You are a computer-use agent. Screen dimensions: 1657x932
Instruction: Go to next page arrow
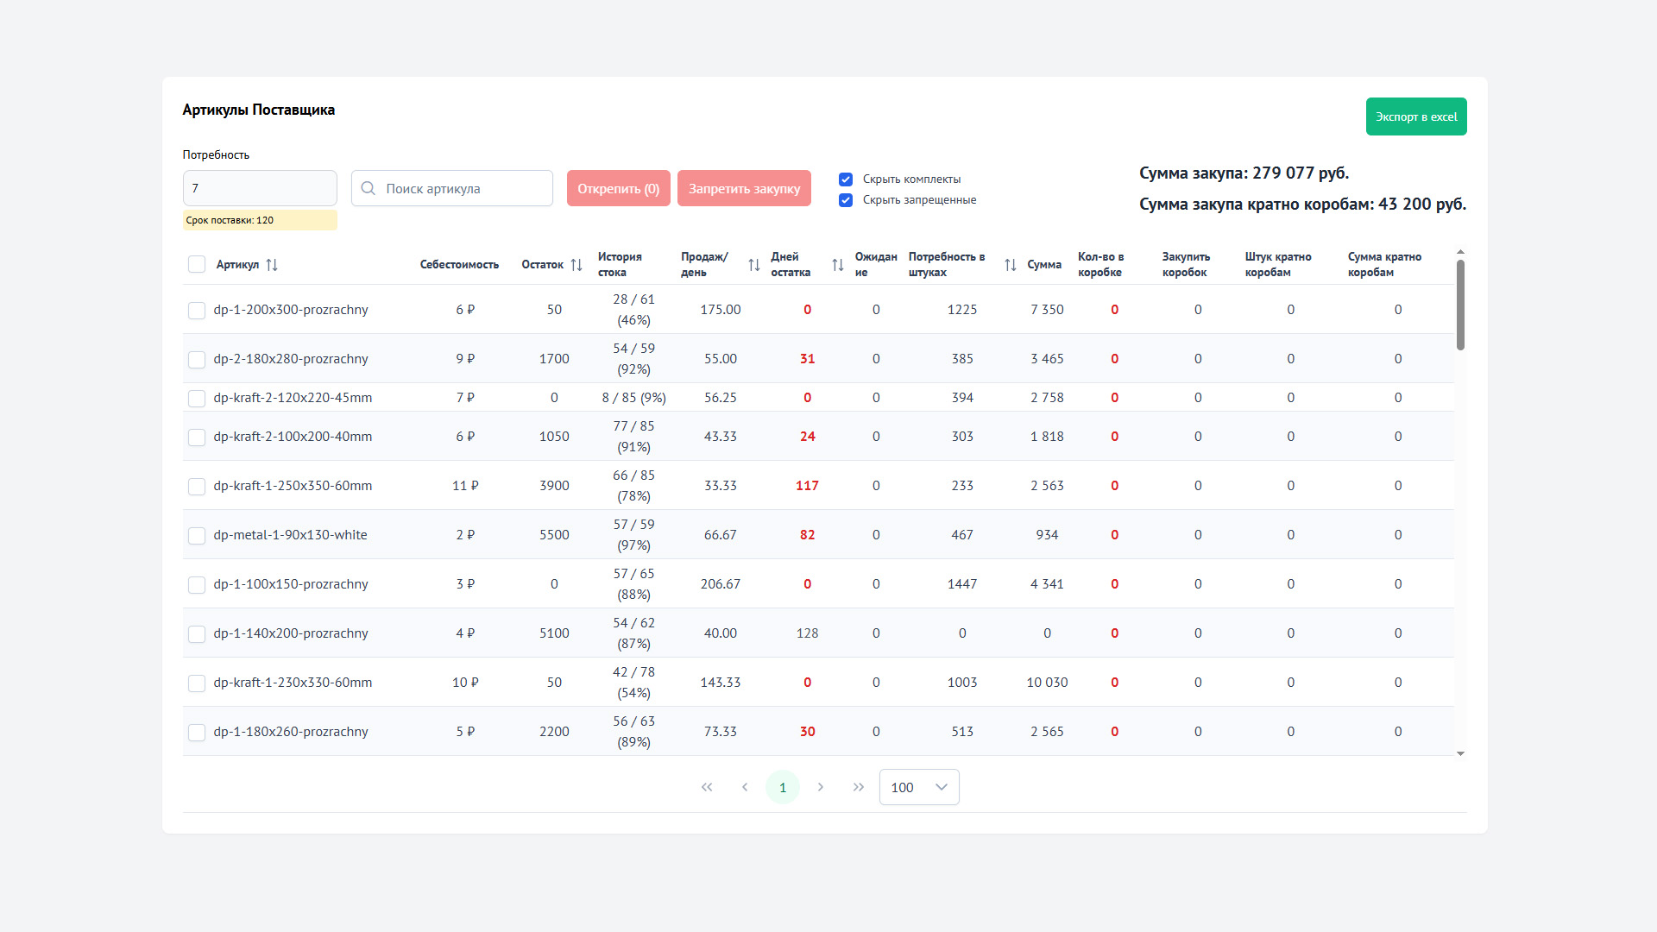821,787
